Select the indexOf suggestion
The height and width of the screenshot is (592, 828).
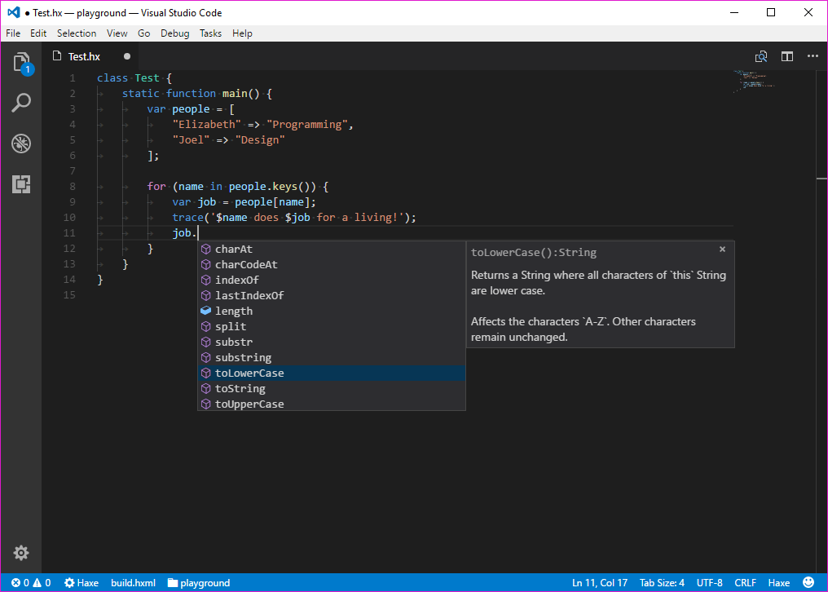pos(332,281)
